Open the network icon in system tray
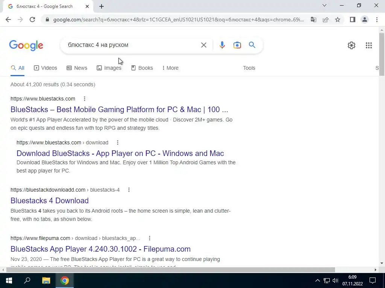The width and height of the screenshot is (385, 288). point(327,280)
